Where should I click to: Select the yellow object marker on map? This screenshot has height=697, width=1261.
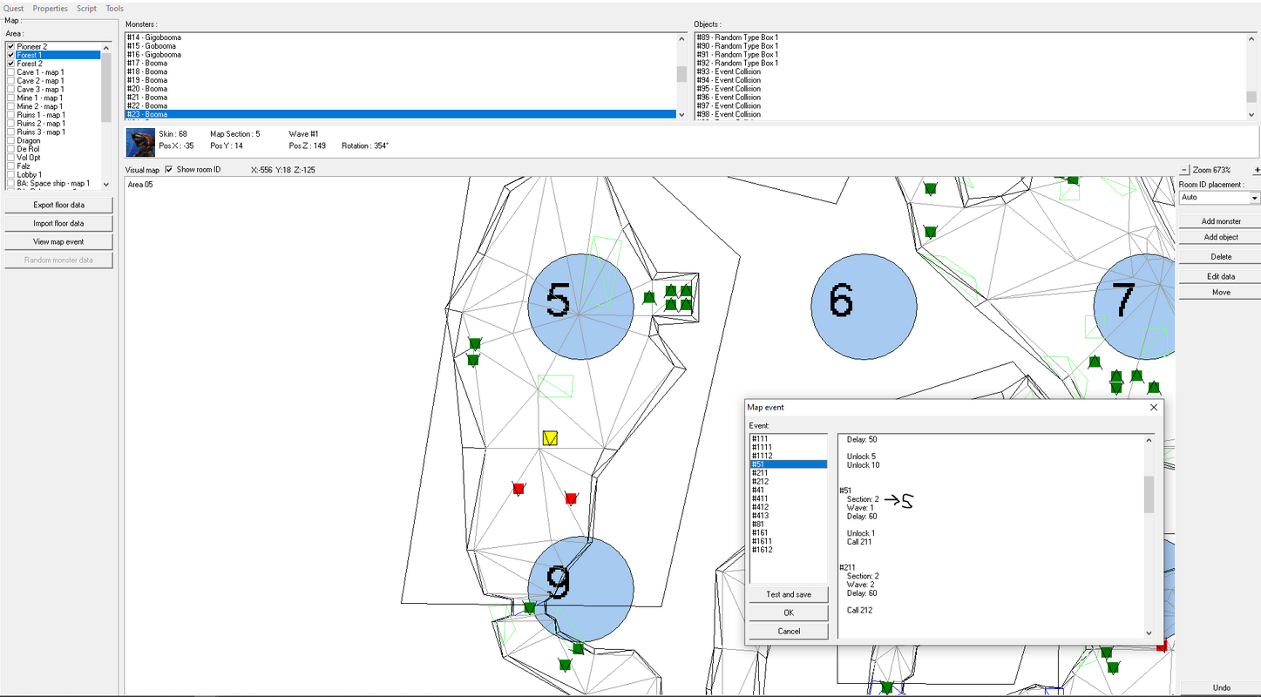click(549, 438)
